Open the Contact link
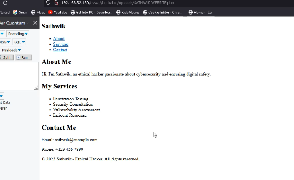Image resolution: width=294 pixels, height=180 pixels. point(60,50)
